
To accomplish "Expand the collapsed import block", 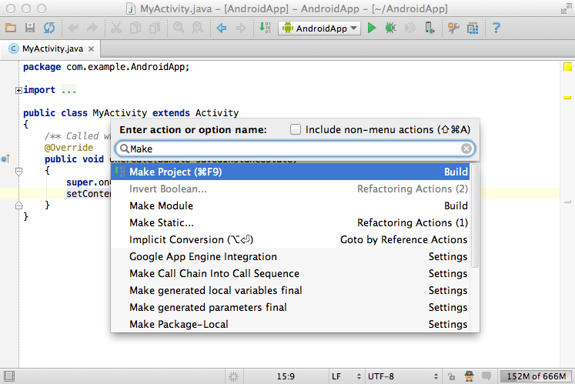I will [x=18, y=90].
